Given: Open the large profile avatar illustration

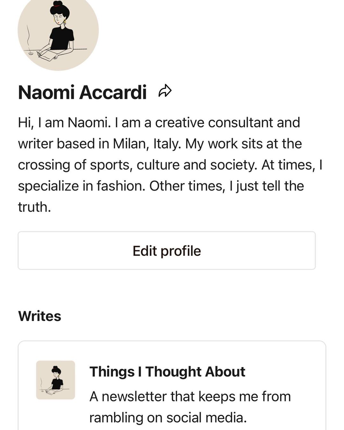Looking at the screenshot, I should click(x=58, y=32).
